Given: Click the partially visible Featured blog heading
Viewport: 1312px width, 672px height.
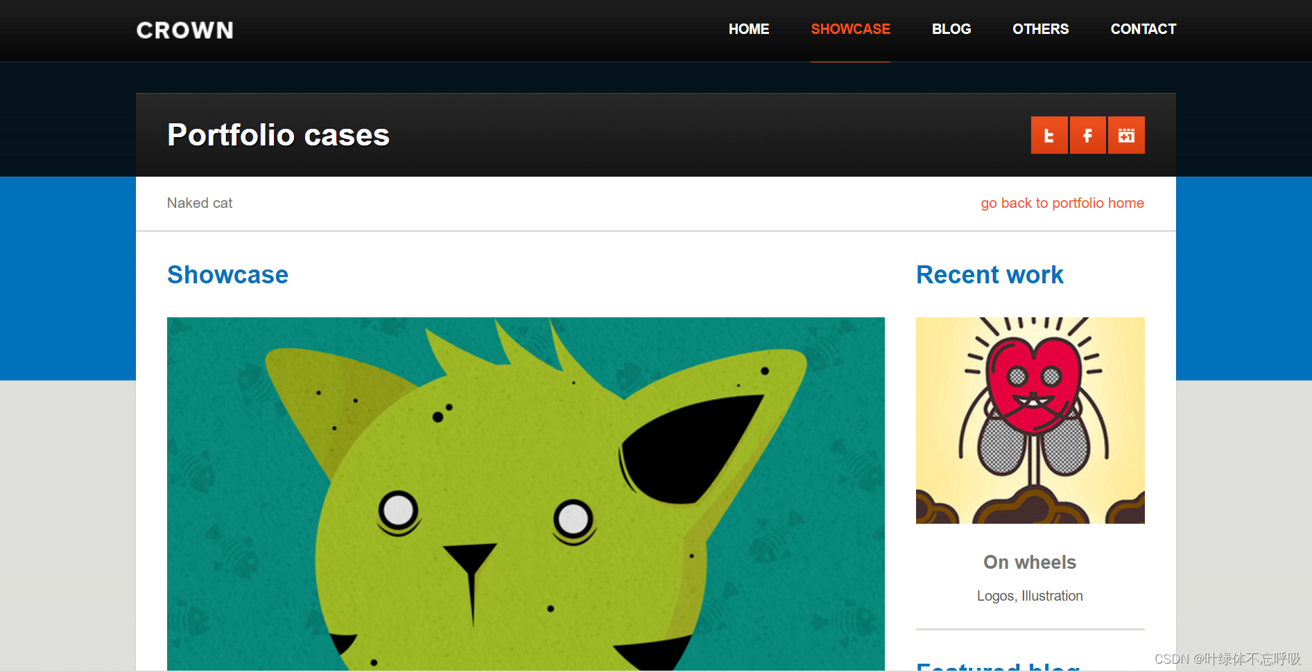Looking at the screenshot, I should click(998, 666).
